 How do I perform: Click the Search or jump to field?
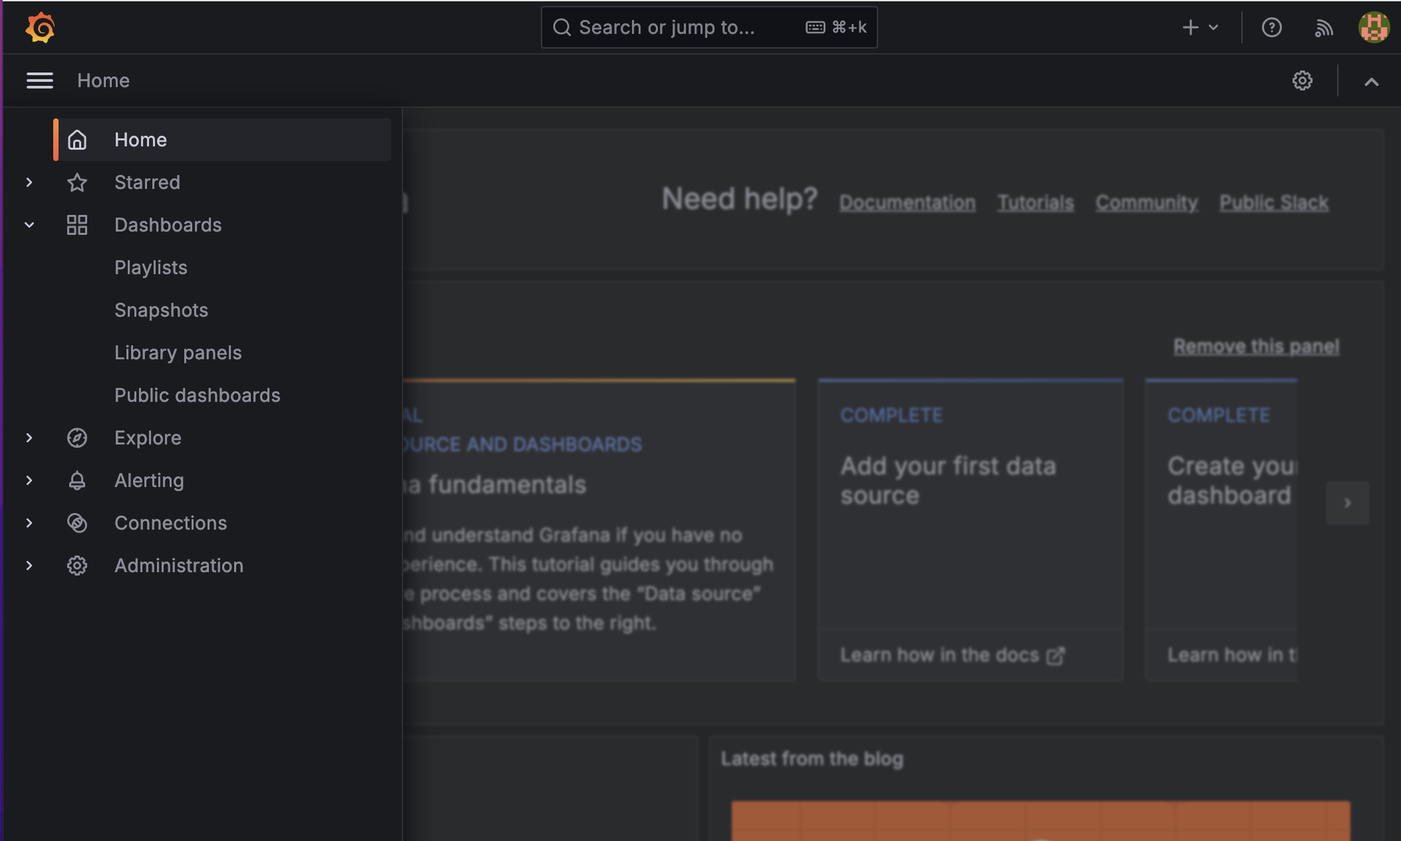point(709,27)
